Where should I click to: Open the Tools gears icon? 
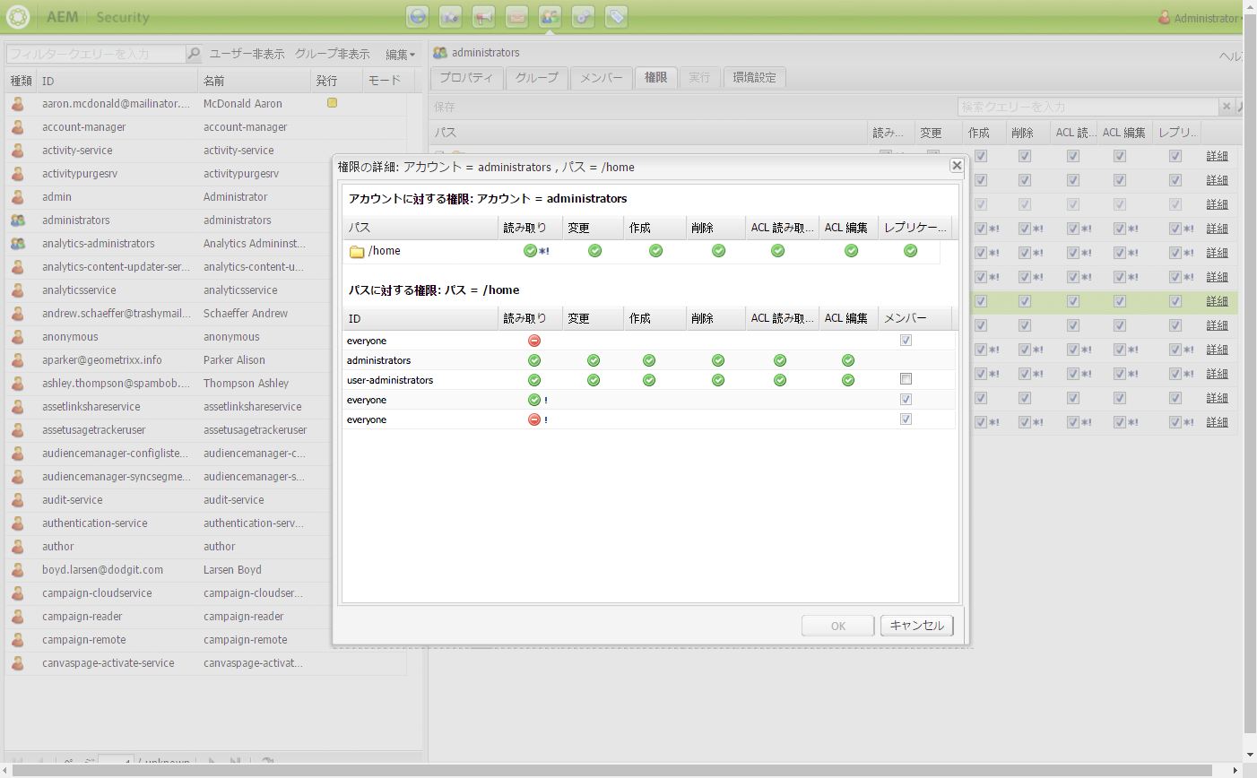click(583, 17)
